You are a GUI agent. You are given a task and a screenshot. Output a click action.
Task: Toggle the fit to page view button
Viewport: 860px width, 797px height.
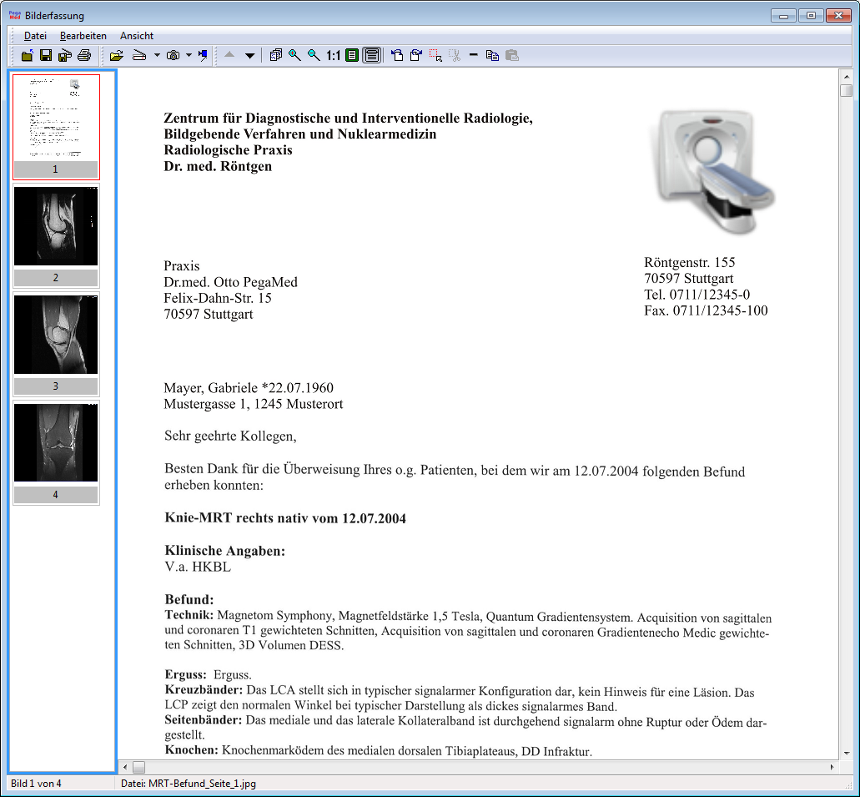352,56
